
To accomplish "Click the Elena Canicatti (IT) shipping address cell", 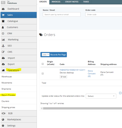I will (x=107, y=73).
